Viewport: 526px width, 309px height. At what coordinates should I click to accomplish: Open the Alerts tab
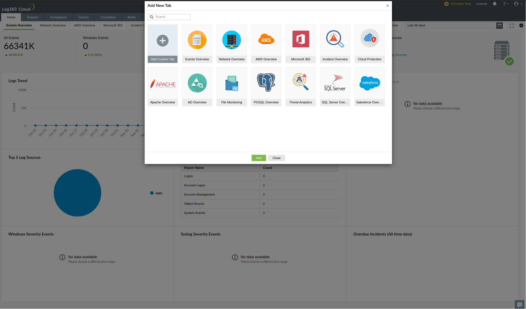131,17
